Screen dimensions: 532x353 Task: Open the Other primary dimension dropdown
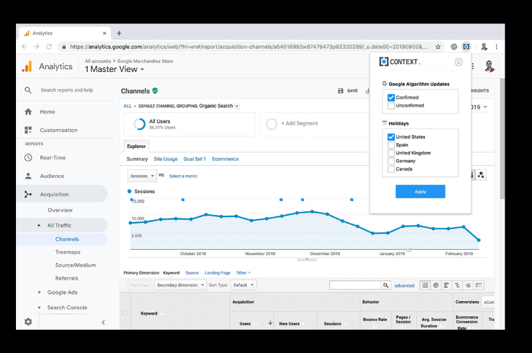[243, 273]
